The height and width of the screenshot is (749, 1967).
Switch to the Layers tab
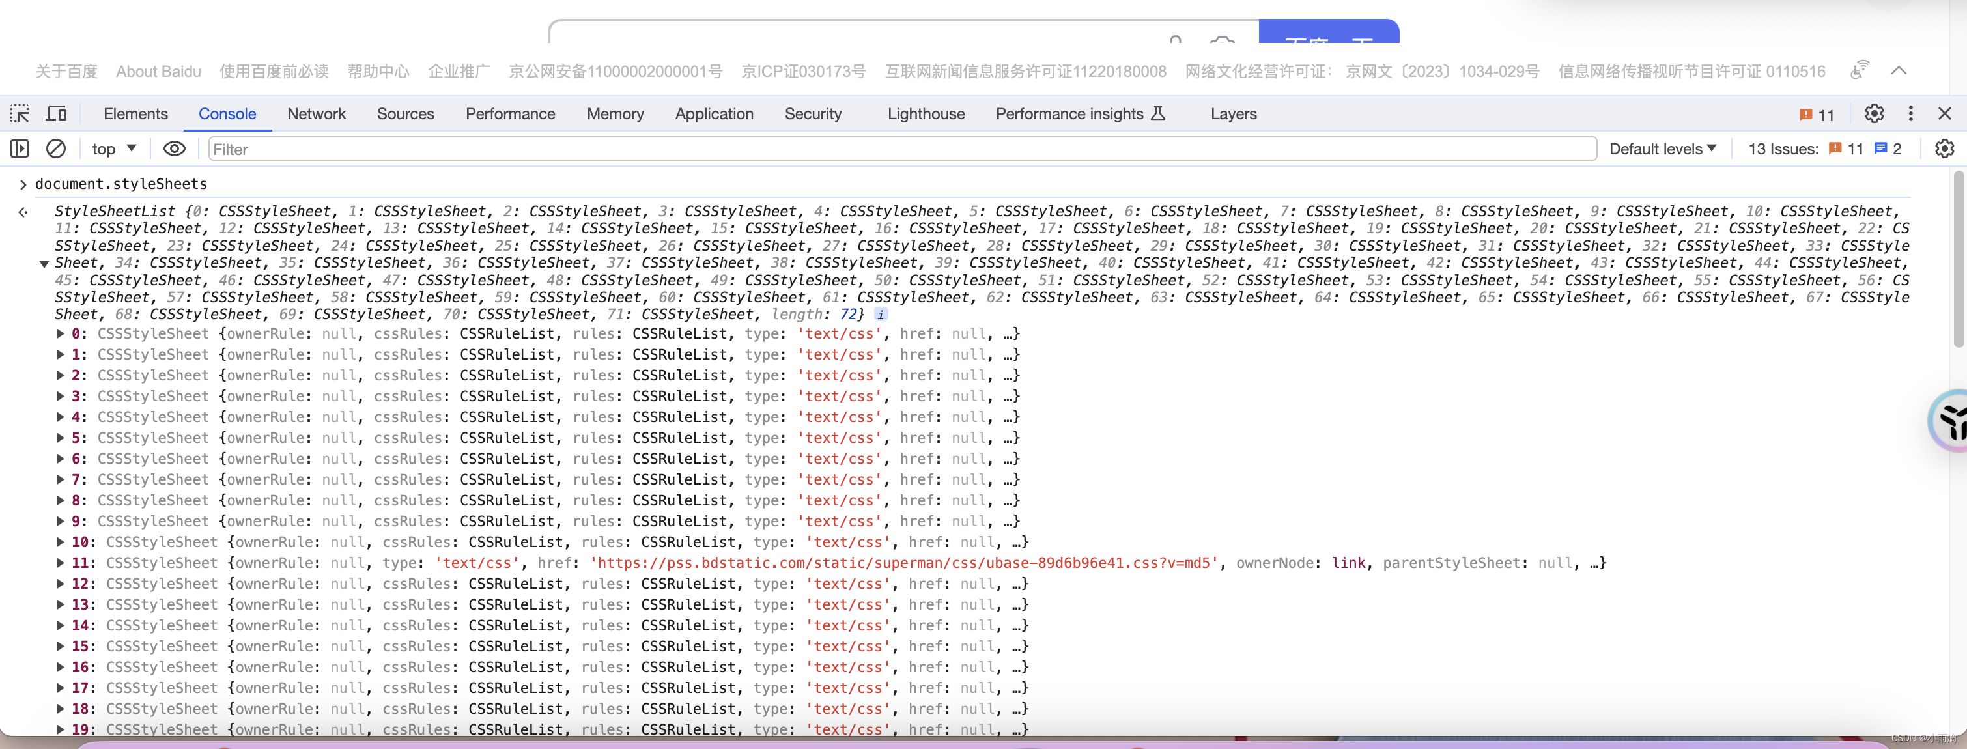1233,114
